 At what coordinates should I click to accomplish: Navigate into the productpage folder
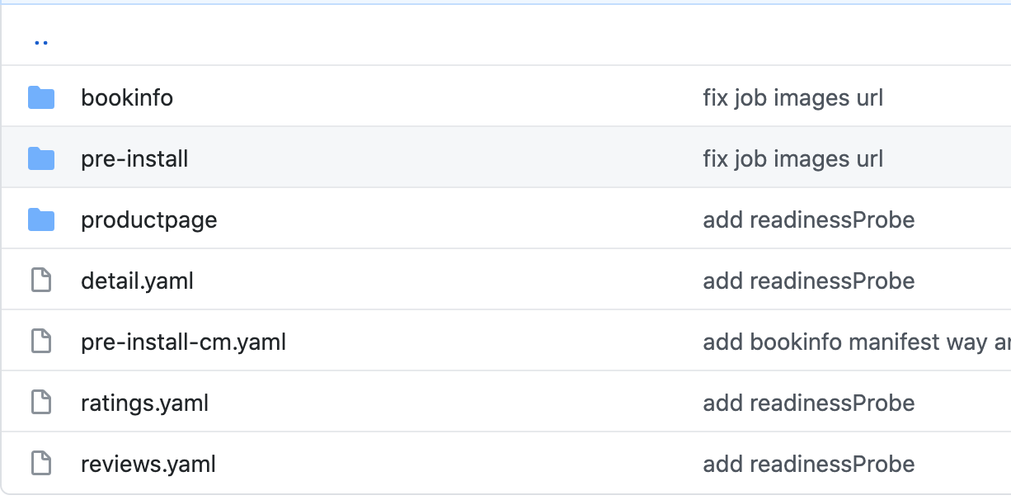coord(149,220)
